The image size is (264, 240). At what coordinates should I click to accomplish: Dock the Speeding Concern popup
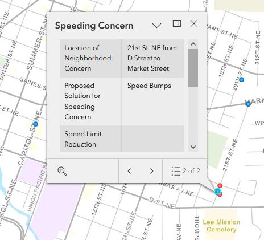point(177,23)
